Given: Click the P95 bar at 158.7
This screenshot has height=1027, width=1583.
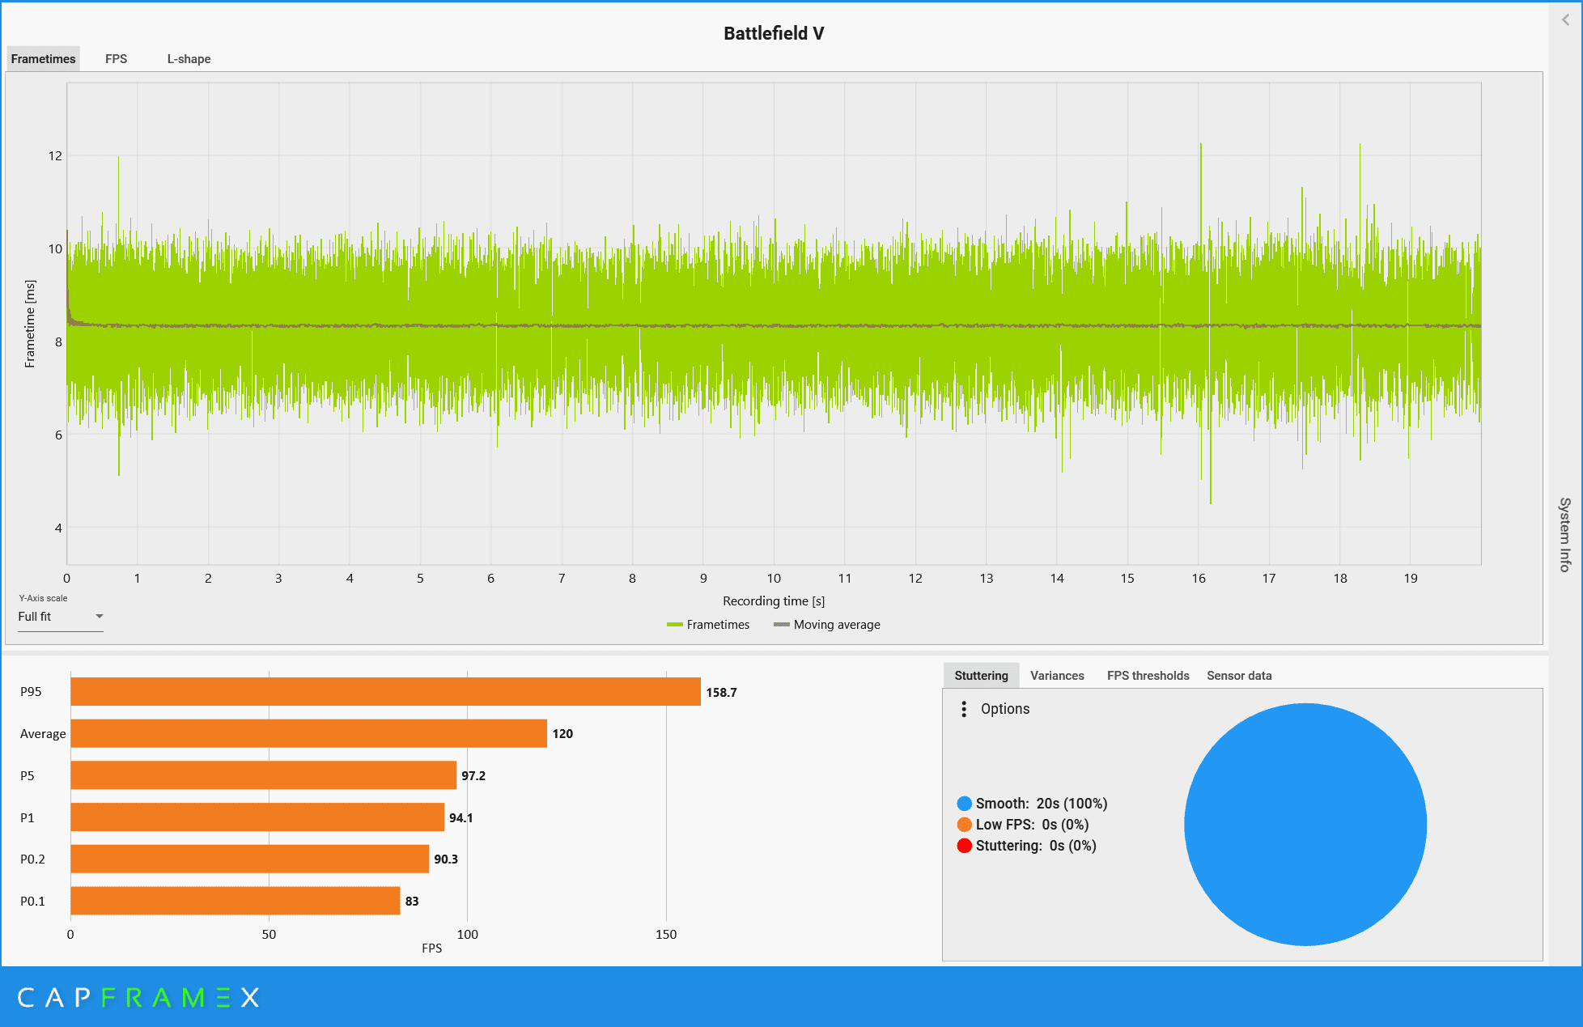Looking at the screenshot, I should click(x=385, y=692).
